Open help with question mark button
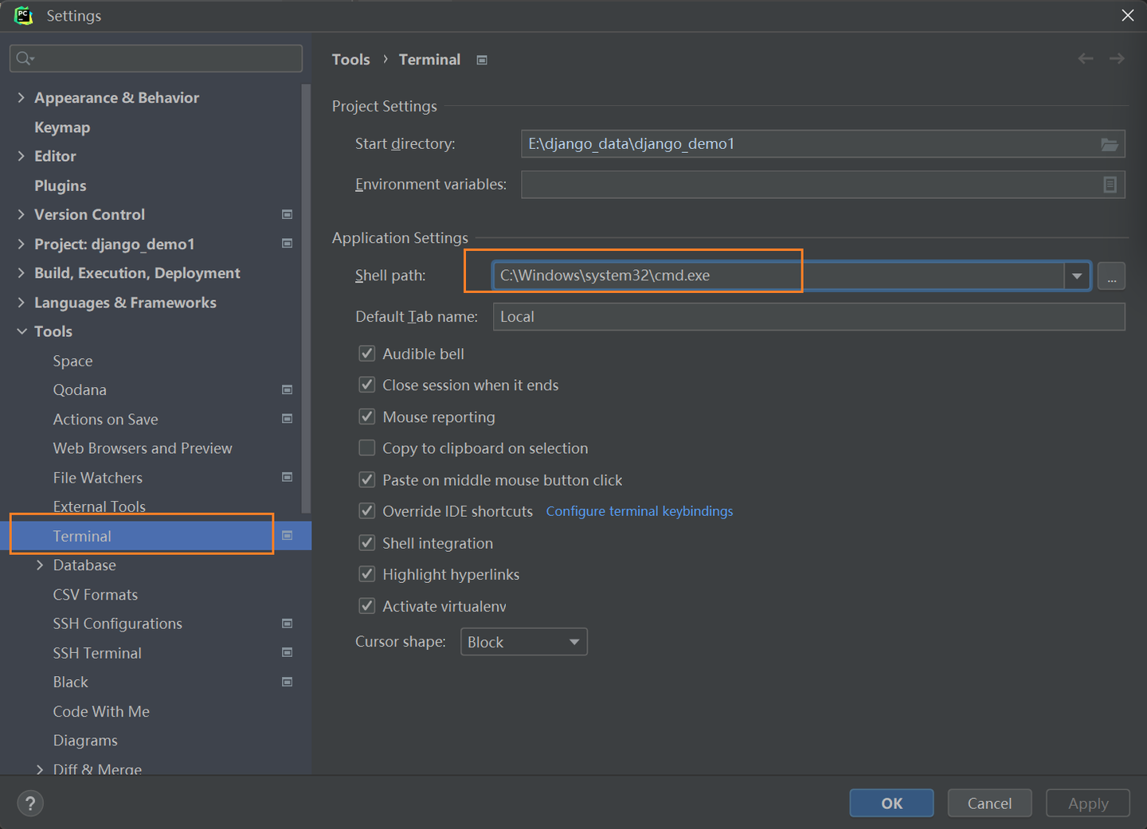 point(30,803)
